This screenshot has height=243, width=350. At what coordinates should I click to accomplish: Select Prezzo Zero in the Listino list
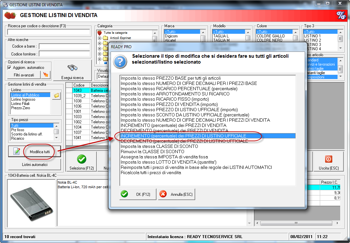[21, 108]
